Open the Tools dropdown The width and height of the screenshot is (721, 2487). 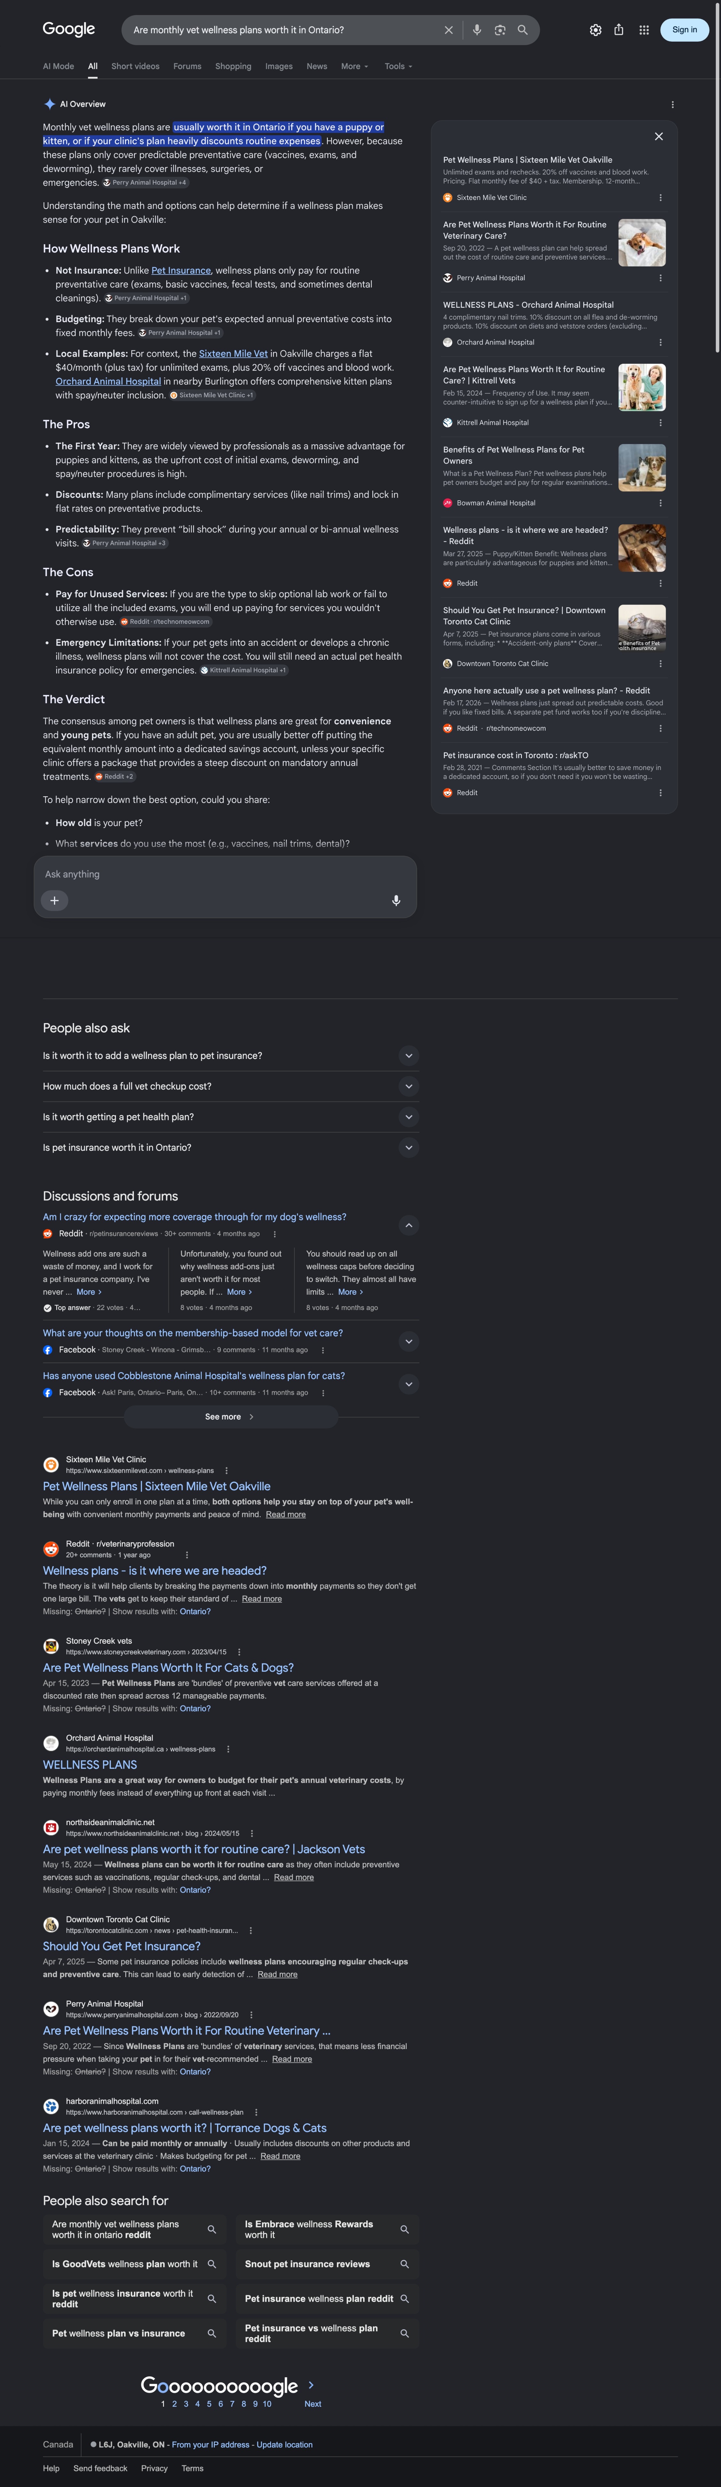click(398, 67)
